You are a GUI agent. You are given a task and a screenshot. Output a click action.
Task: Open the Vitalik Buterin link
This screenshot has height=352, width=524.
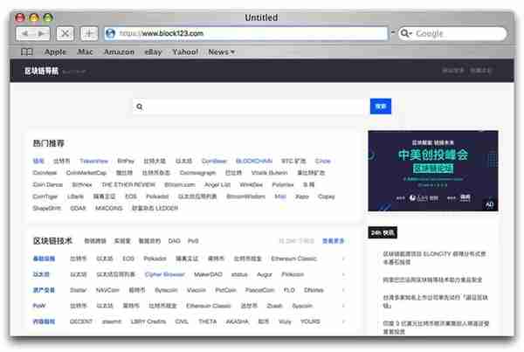[x=269, y=173]
